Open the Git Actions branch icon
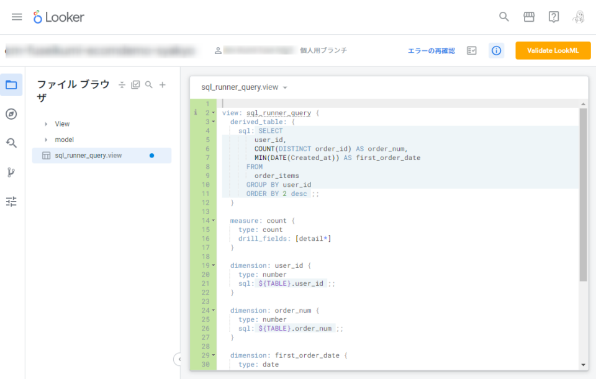The image size is (596, 379). click(x=11, y=172)
